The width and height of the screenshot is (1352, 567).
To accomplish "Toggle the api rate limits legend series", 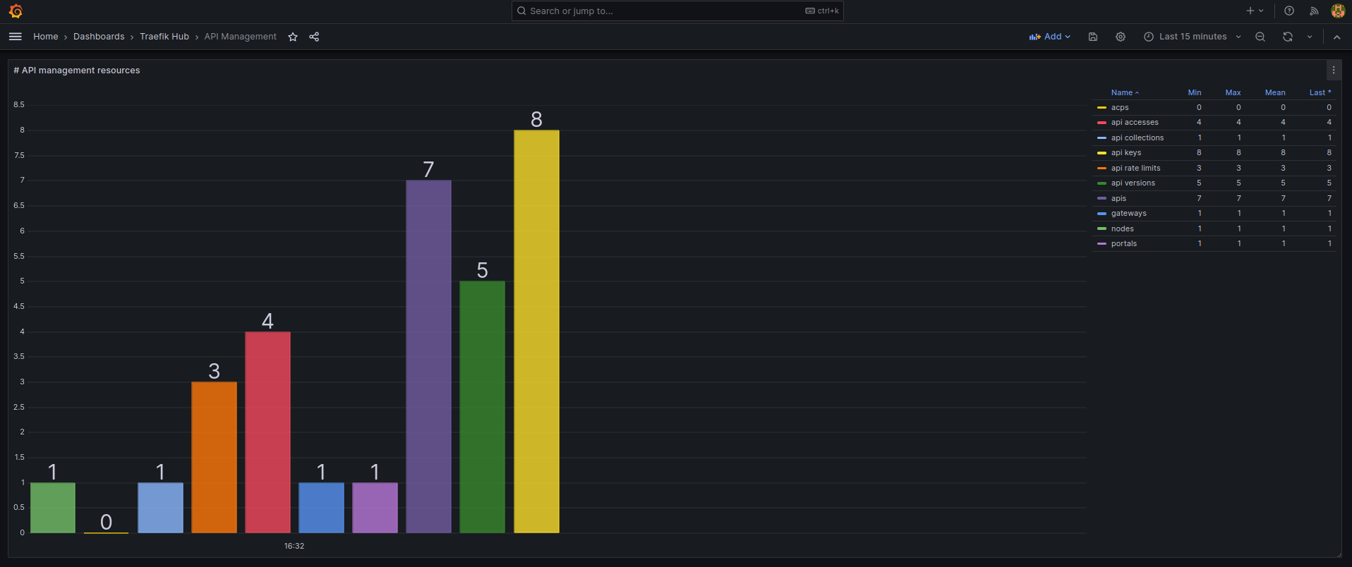I will click(x=1136, y=169).
